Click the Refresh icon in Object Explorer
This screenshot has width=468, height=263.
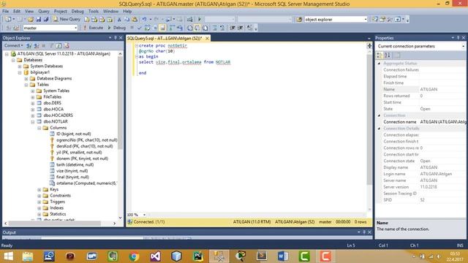point(58,45)
